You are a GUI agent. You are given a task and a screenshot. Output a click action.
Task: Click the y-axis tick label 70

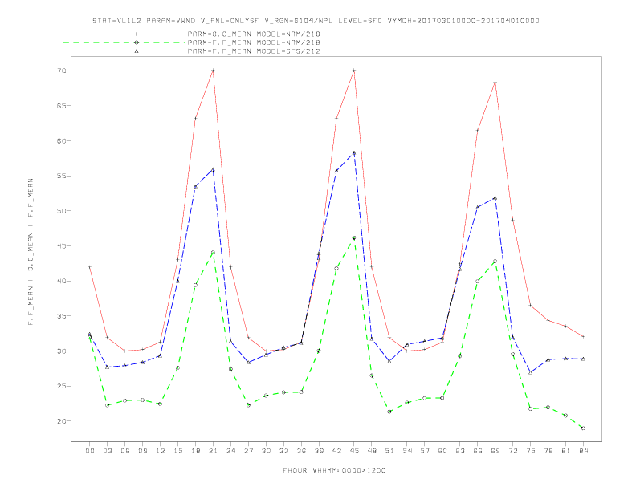(62, 71)
